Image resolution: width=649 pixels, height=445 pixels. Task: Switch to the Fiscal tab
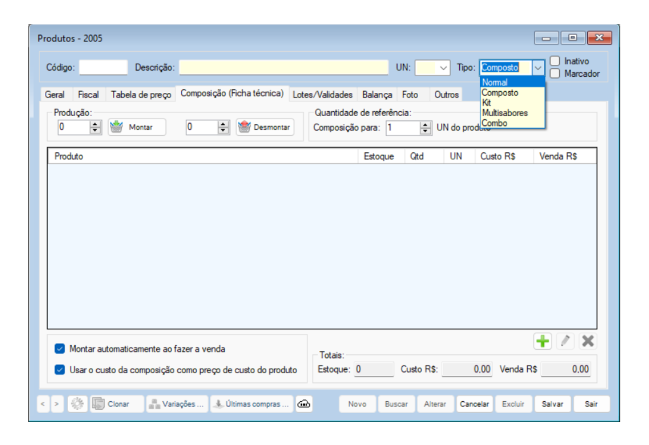click(88, 95)
